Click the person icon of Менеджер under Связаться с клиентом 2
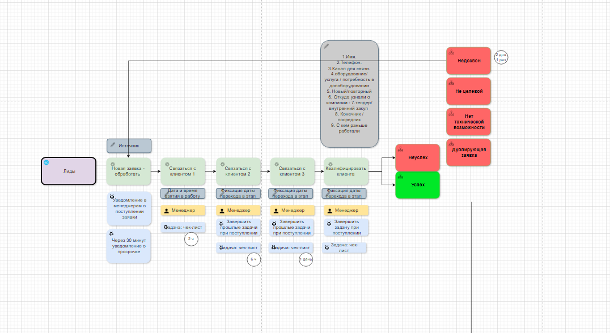The image size is (610, 333). click(222, 211)
